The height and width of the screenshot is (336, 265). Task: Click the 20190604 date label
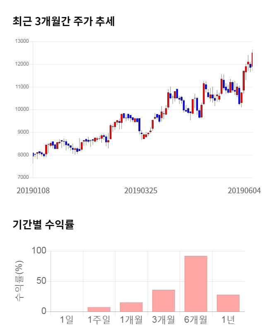point(244,191)
